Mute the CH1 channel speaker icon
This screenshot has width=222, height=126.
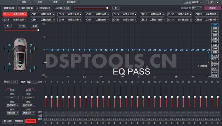pyautogui.click(x=8, y=26)
